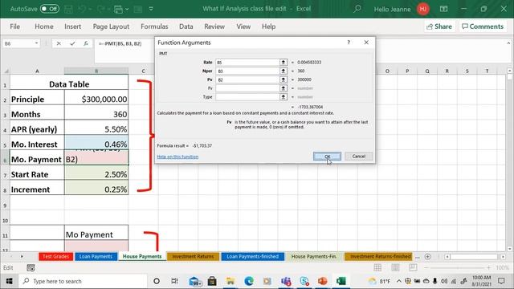514x289 pixels.
Task: Switch to Page Break Preview icon
Action: [413, 267]
